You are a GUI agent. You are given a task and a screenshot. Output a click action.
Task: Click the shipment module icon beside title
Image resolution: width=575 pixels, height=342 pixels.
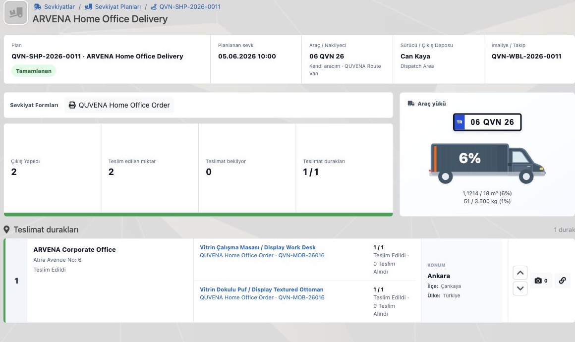tap(16, 13)
